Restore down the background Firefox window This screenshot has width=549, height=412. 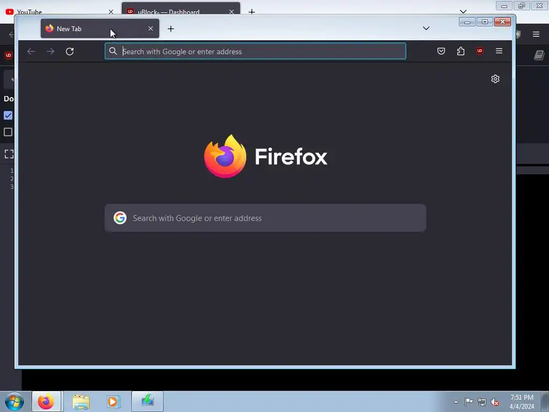[522, 5]
